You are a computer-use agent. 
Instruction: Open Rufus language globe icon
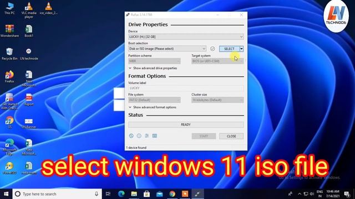pos(131,136)
